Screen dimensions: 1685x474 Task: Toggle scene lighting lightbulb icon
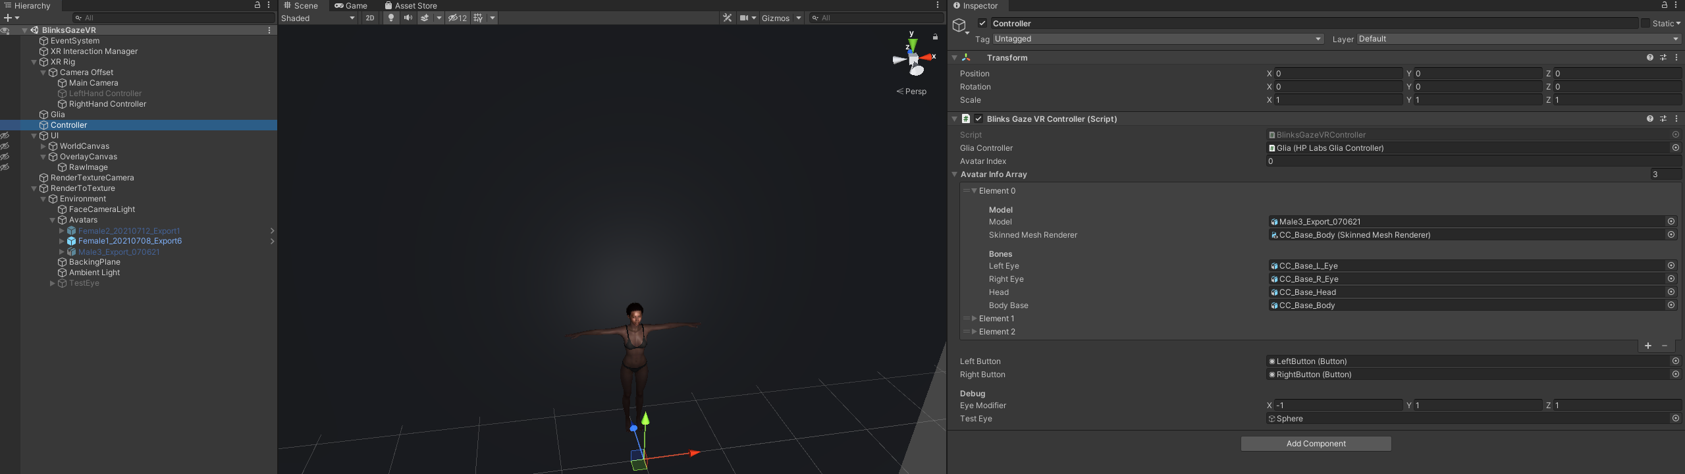click(391, 18)
